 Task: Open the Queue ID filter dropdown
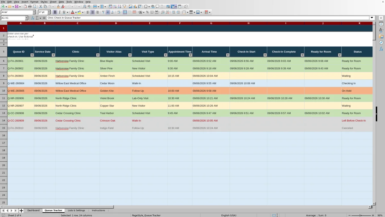pos(32,55)
